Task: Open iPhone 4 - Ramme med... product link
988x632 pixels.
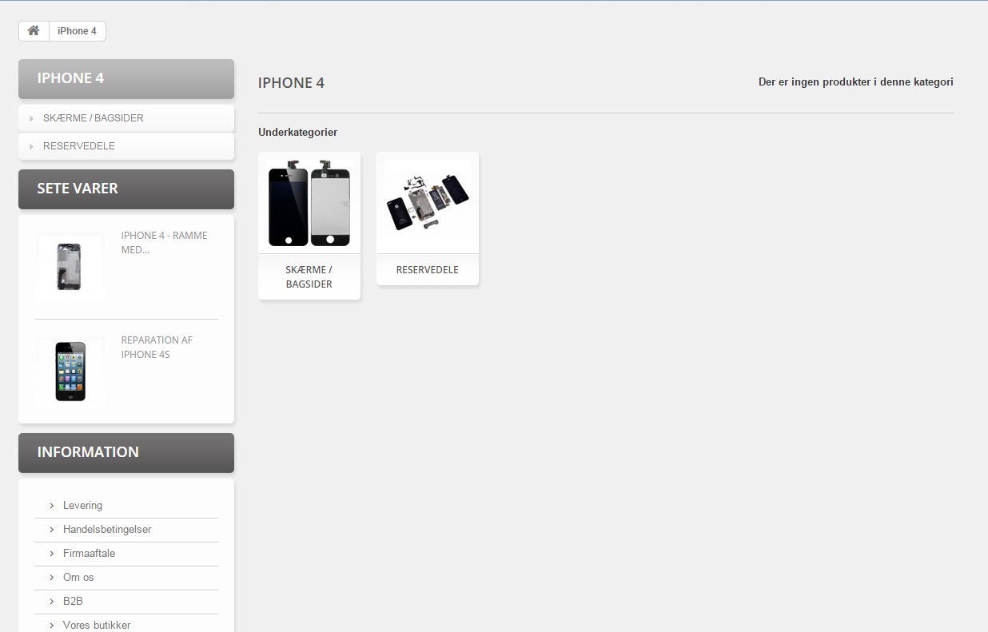Action: [164, 242]
